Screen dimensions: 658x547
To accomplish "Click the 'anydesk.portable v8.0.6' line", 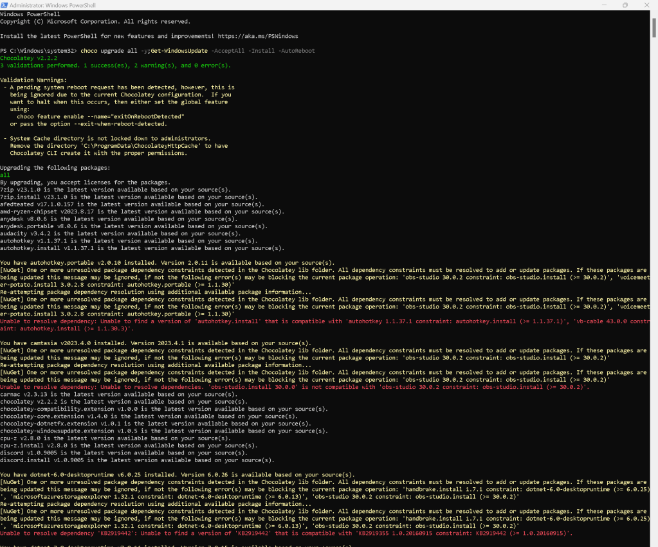I will click(134, 226).
